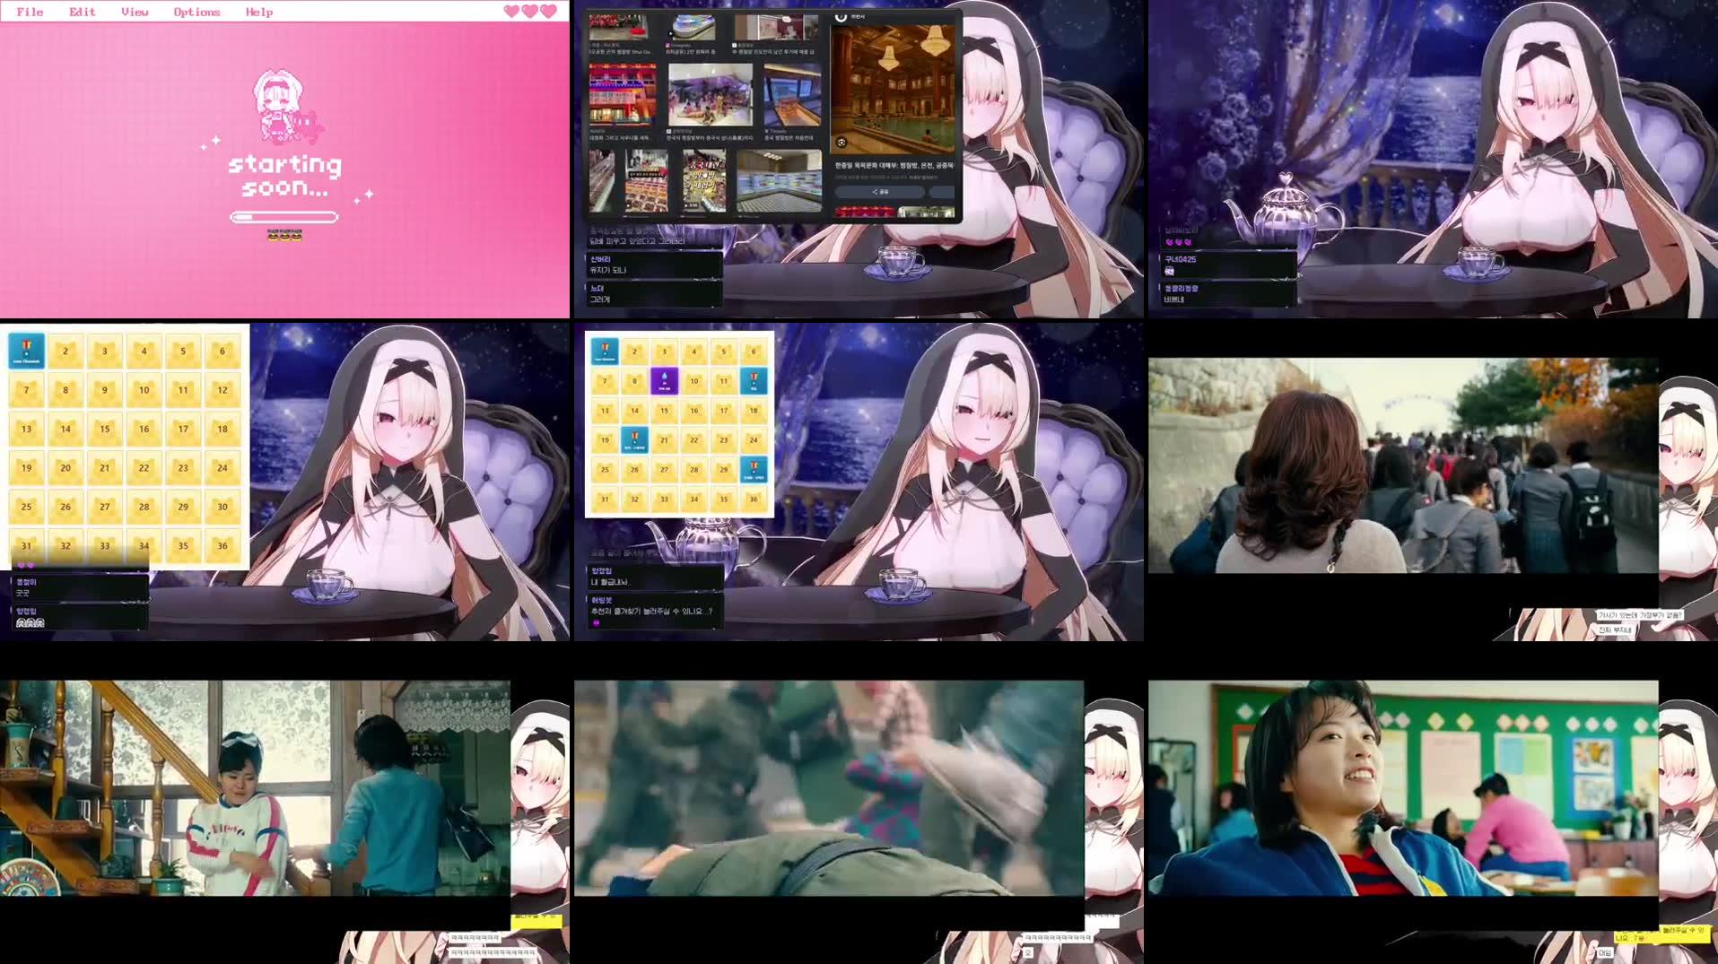Open the View menu
This screenshot has height=964, width=1718.
click(135, 12)
